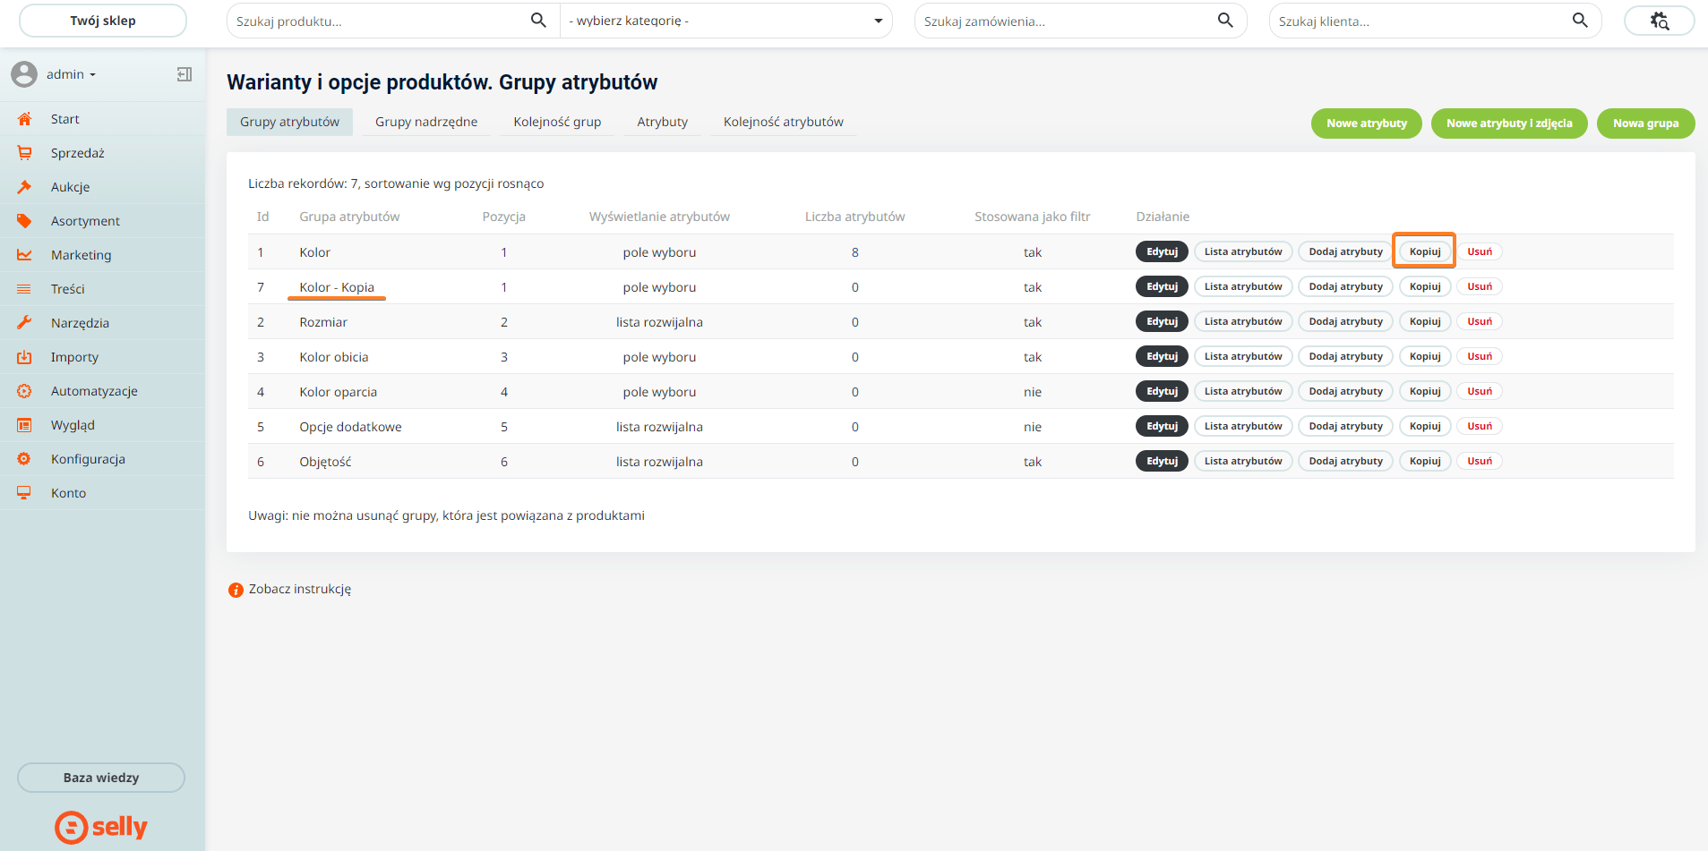The height and width of the screenshot is (851, 1708).
Task: Open the 'wybierz kategorie' dropdown
Action: 725,21
